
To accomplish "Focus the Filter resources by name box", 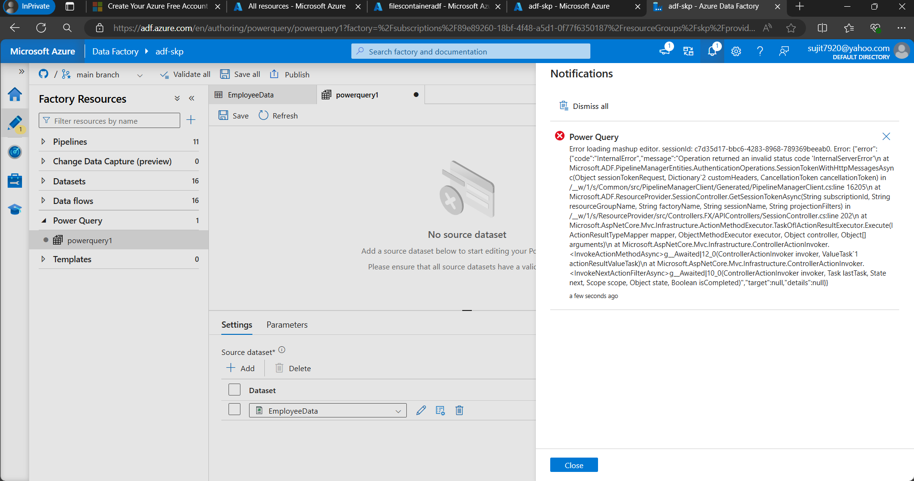I will click(x=109, y=120).
